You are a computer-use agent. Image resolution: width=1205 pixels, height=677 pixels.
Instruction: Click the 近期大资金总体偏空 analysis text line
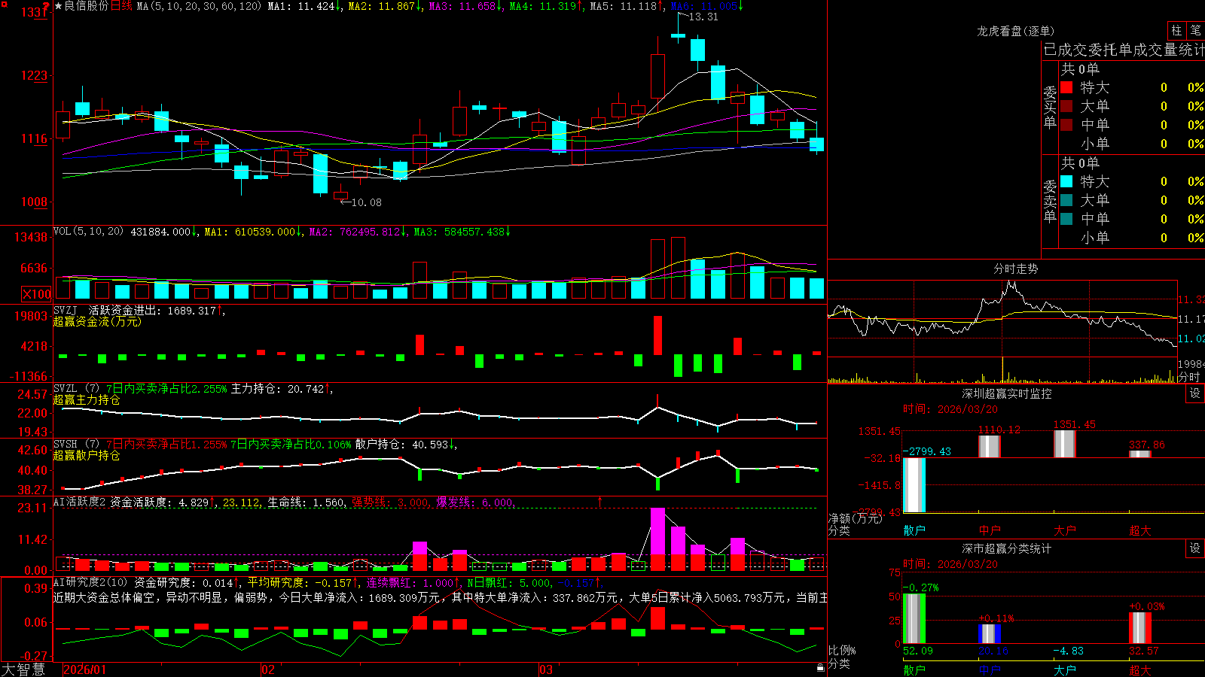(440, 598)
